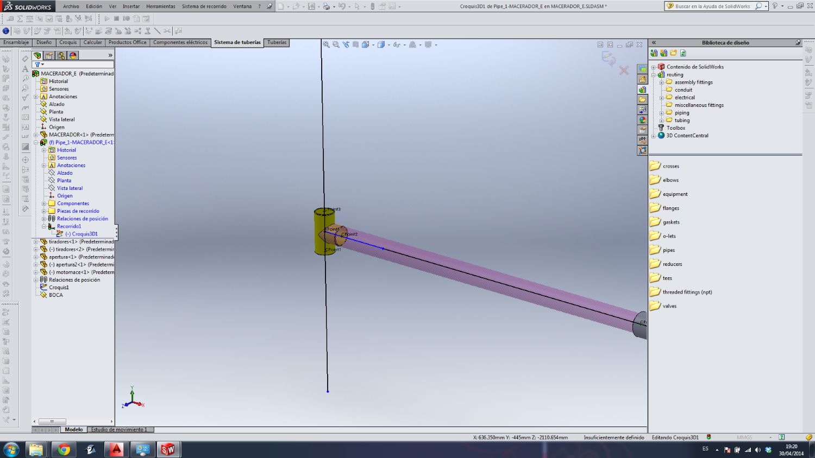
Task: Expand the assembly fittings folder
Action: coord(661,82)
